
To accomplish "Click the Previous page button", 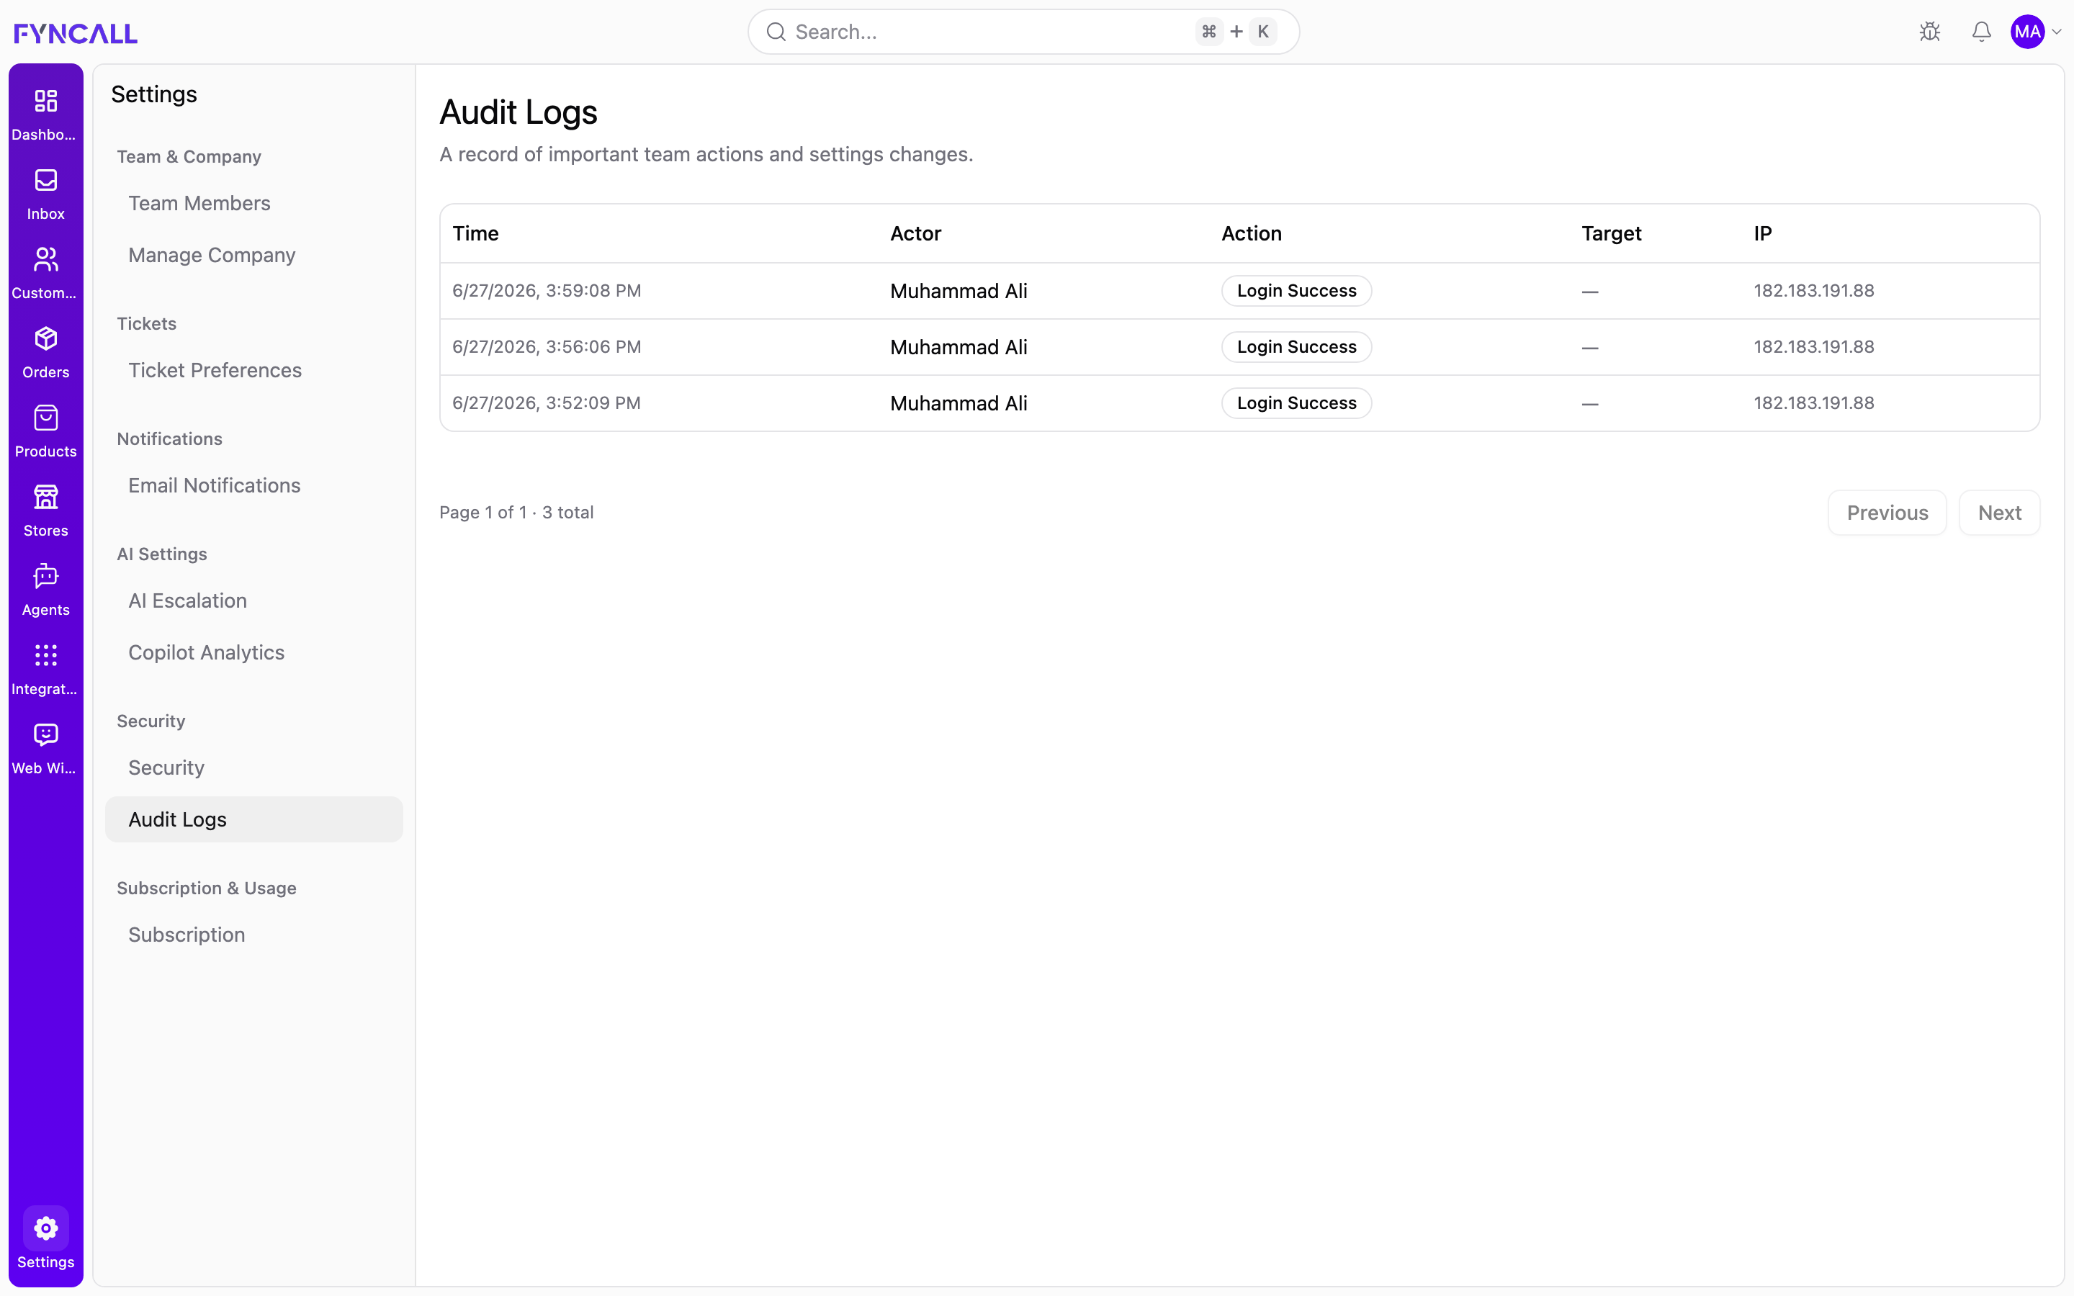I will [x=1887, y=513].
